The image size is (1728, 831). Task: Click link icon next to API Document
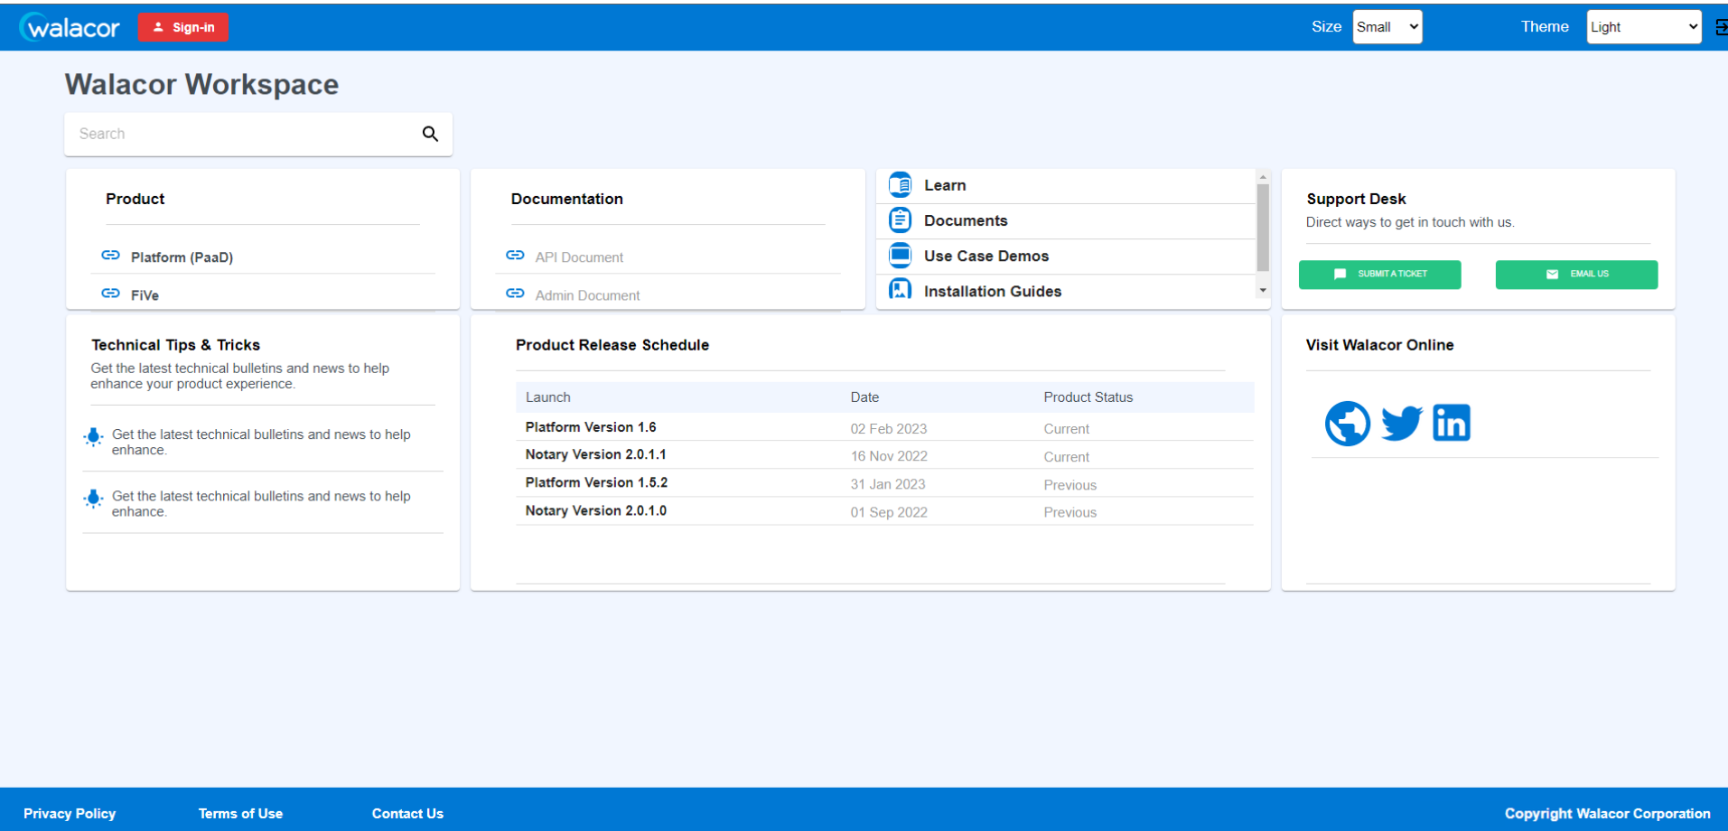pos(515,256)
